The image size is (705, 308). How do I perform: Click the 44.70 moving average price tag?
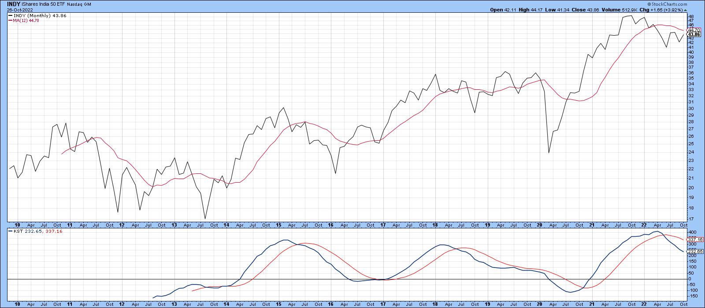(x=694, y=30)
